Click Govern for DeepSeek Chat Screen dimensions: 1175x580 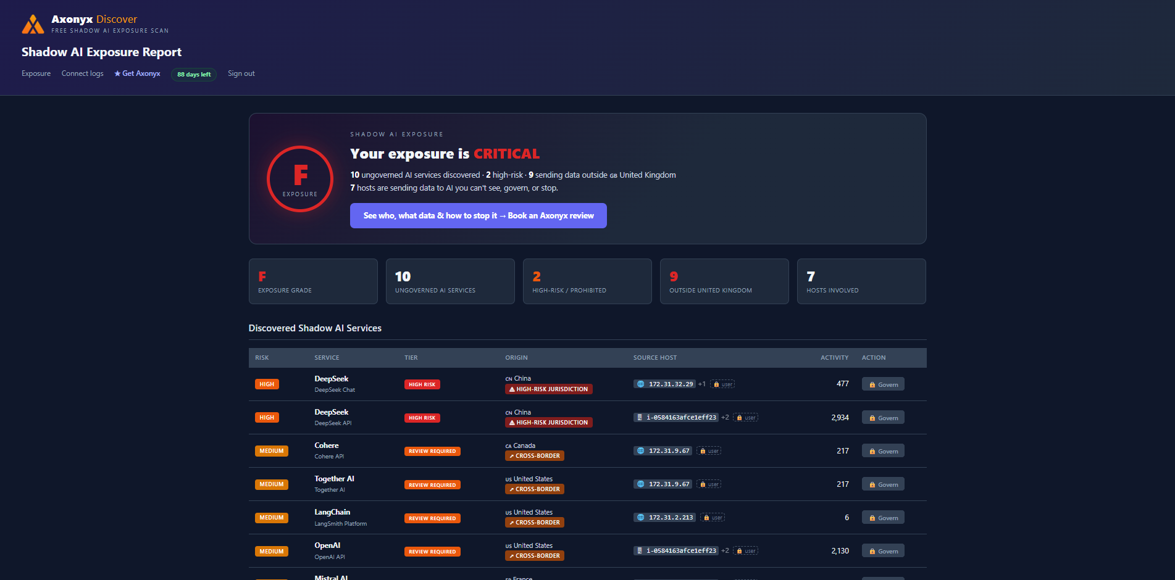pos(883,384)
